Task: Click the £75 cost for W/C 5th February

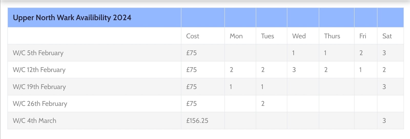Action: click(191, 53)
